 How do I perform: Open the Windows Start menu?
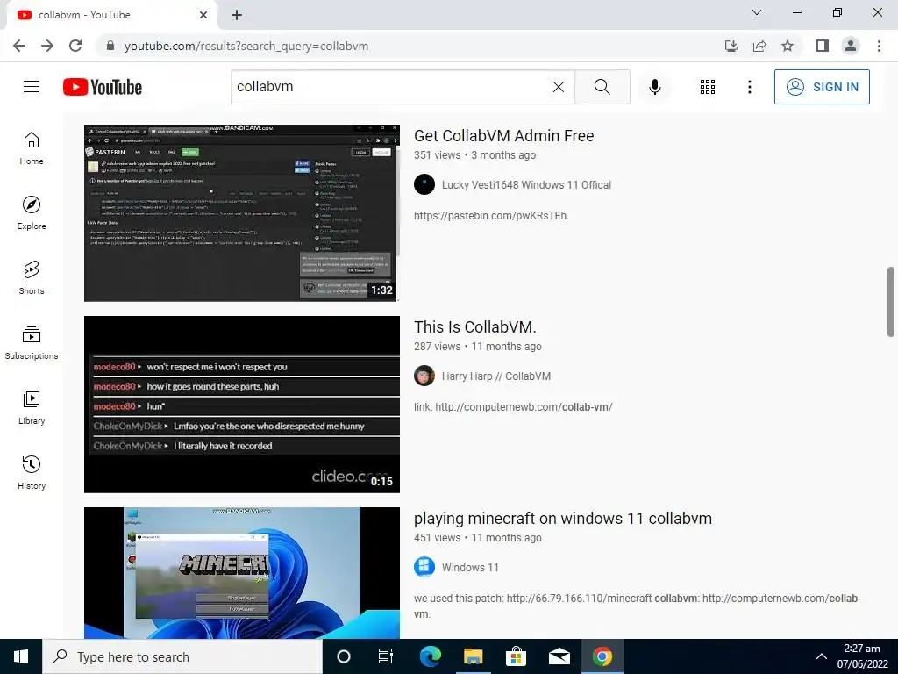21,656
